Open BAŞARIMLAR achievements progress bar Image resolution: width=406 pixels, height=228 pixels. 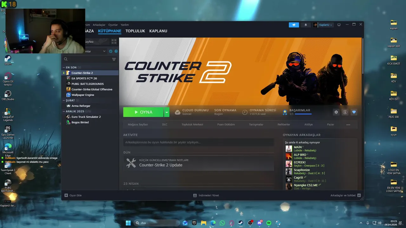pyautogui.click(x=303, y=114)
